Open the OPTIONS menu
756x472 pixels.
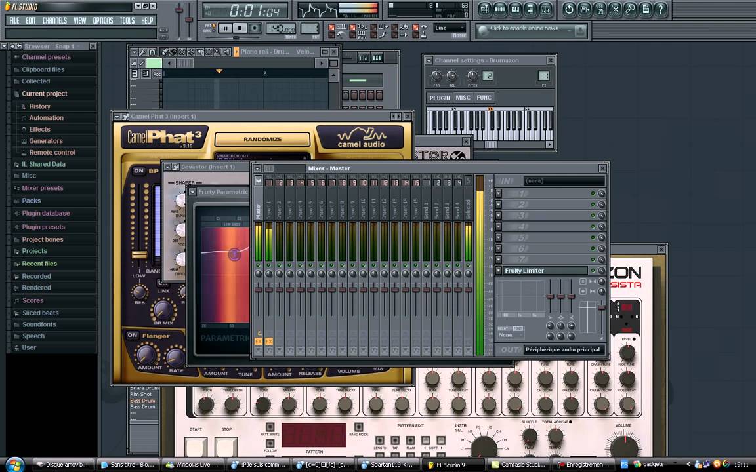click(x=102, y=20)
